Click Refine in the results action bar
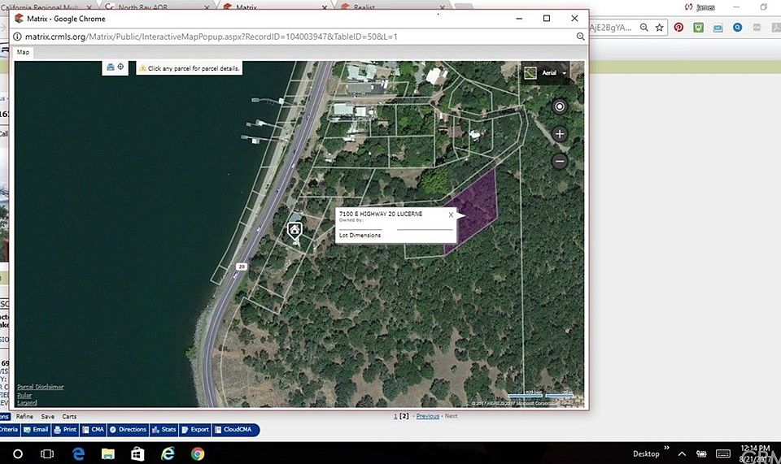 pos(24,417)
